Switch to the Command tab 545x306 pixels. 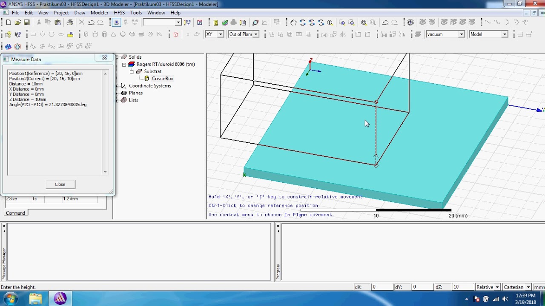(15, 213)
